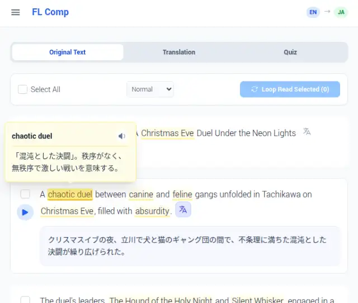Screen dimensions: 358x303
Task: Toggle translation icon after absurdity
Action: [x=183, y=209]
